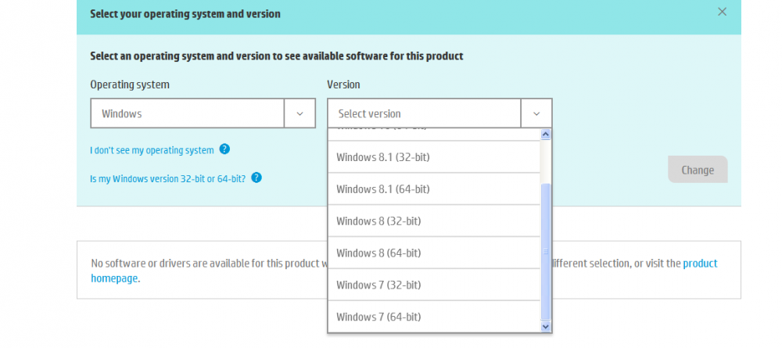Close the operating system selection panel

coord(722,12)
